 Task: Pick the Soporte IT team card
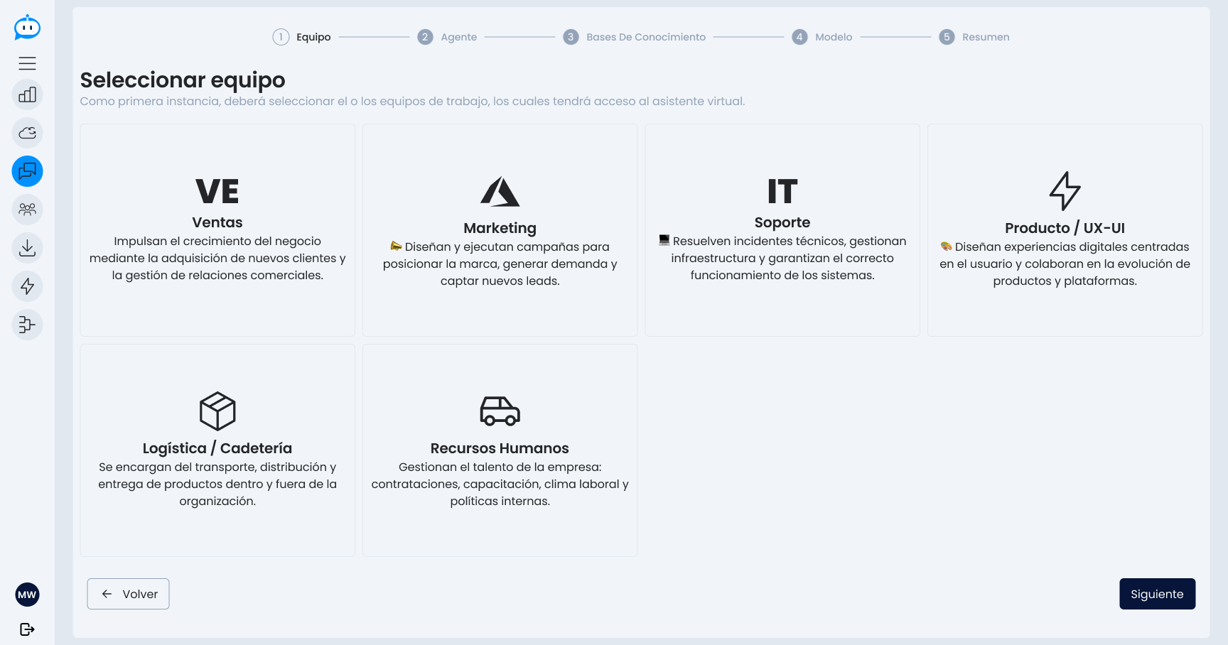click(782, 230)
